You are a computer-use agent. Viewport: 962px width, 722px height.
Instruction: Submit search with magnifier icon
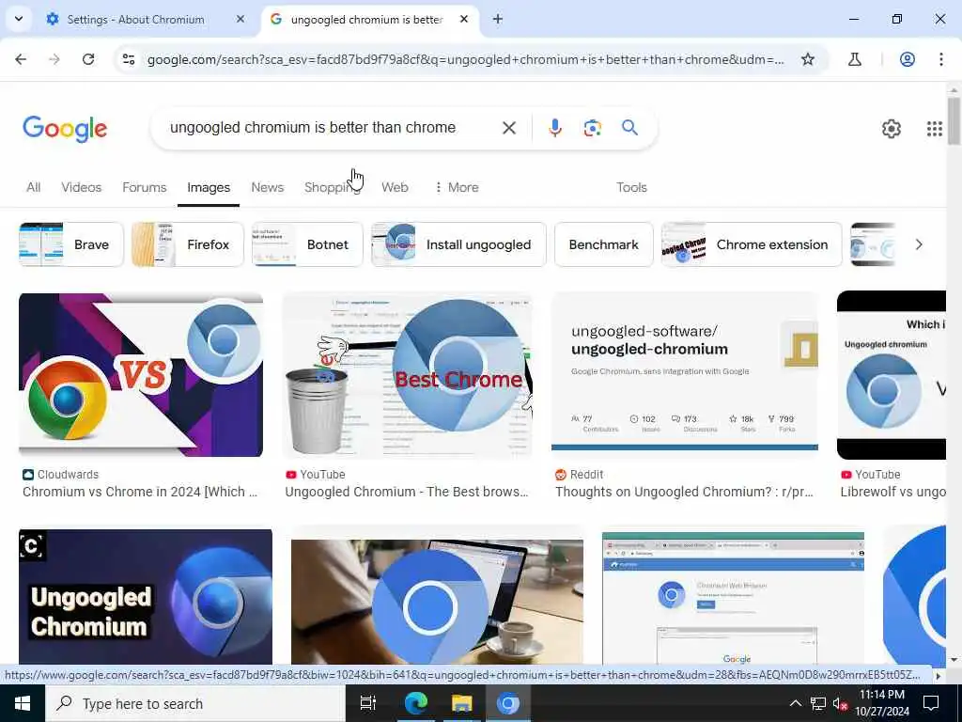[629, 128]
